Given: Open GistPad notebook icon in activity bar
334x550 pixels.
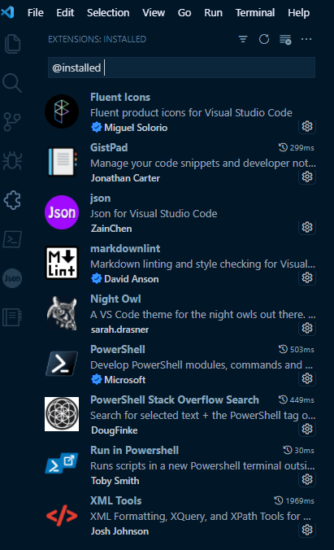Looking at the screenshot, I should pyautogui.click(x=12, y=317).
